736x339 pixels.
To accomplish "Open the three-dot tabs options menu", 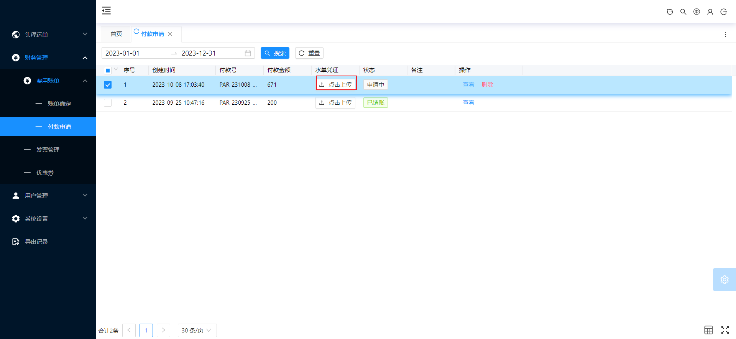I will point(725,35).
